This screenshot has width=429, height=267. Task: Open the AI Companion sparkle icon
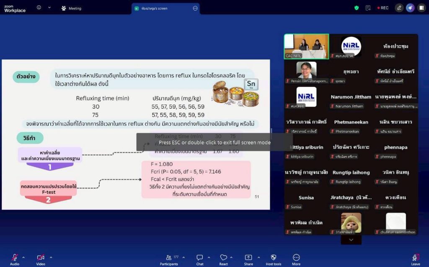[410, 8]
